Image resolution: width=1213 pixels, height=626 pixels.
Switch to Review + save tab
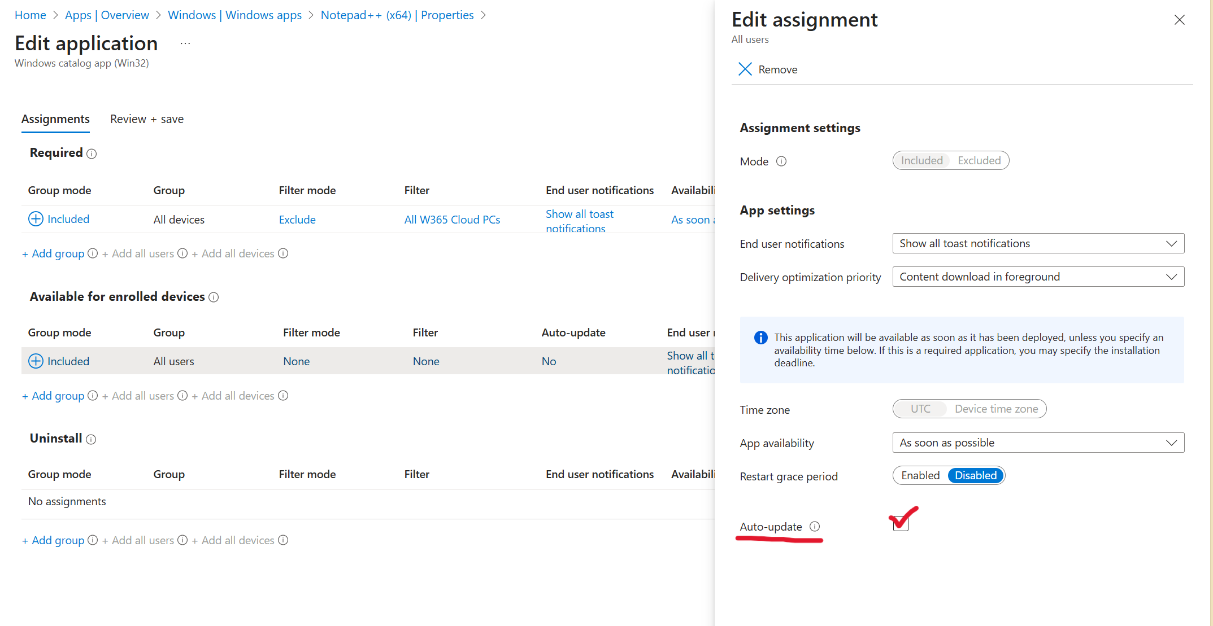(147, 119)
